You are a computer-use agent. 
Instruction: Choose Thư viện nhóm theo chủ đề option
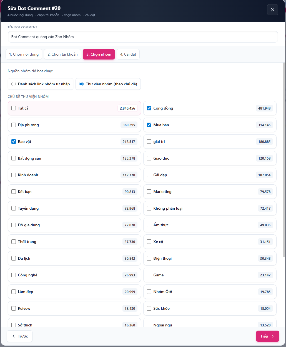(81, 84)
